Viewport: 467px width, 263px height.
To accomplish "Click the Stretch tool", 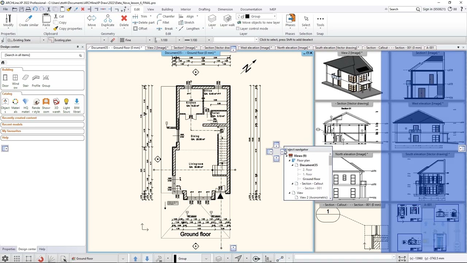I will [186, 23].
